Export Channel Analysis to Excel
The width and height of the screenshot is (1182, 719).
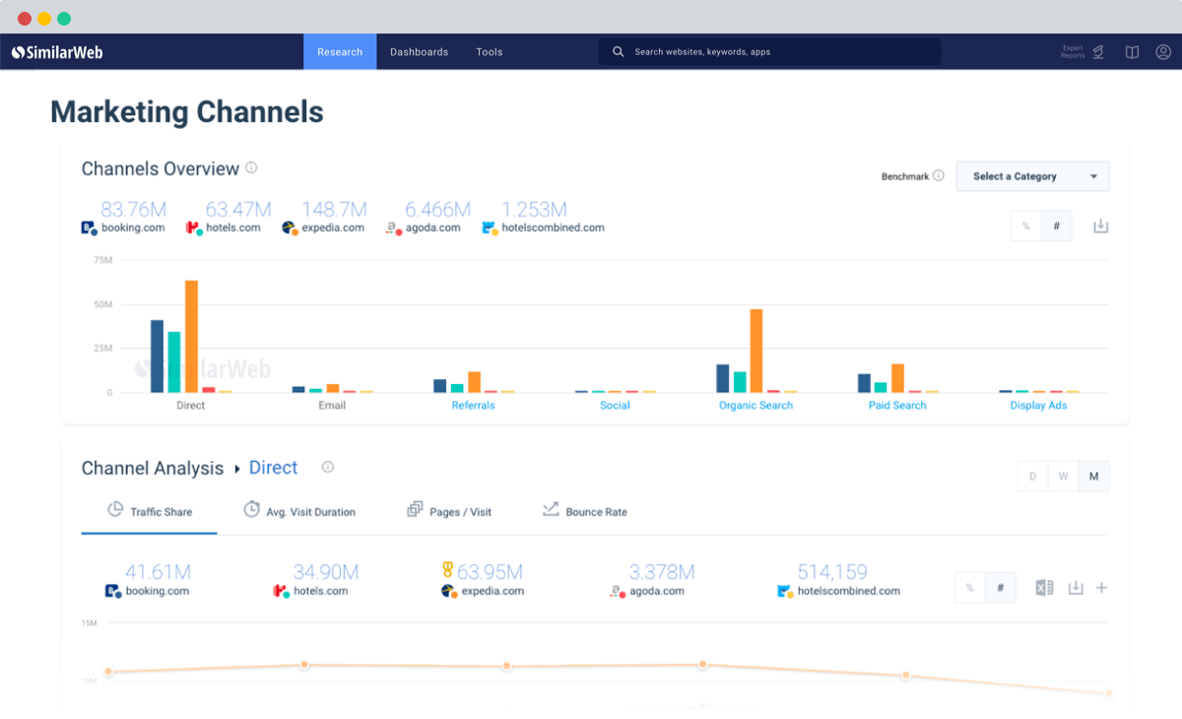click(x=1044, y=588)
